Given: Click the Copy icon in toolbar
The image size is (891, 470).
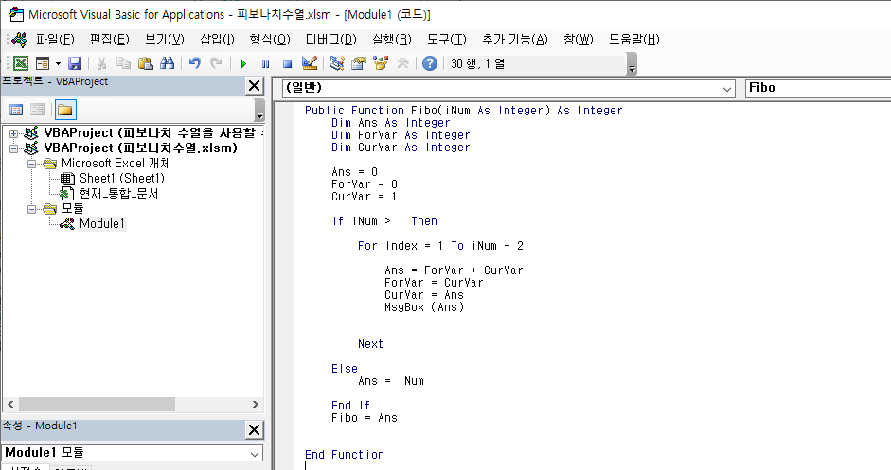Looking at the screenshot, I should tap(123, 63).
